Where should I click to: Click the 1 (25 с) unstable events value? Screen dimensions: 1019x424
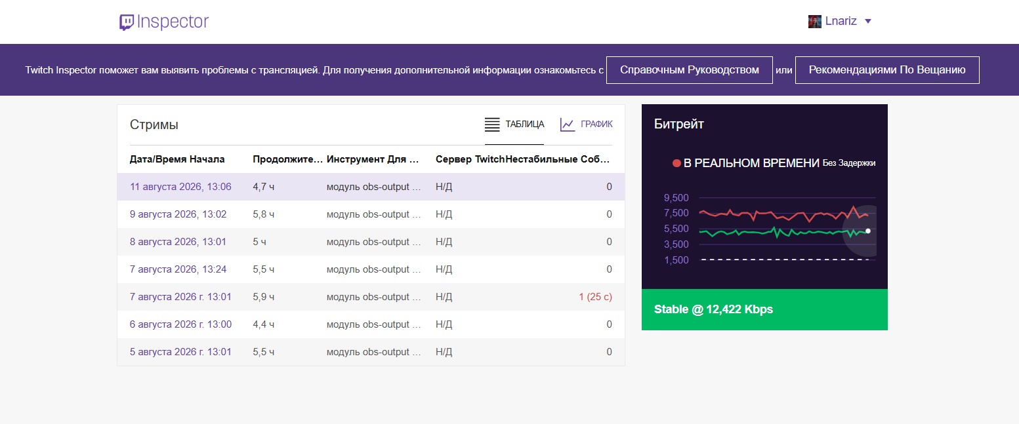pyautogui.click(x=595, y=297)
